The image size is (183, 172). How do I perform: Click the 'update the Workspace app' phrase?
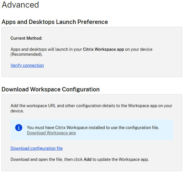pyautogui.click(x=123, y=159)
